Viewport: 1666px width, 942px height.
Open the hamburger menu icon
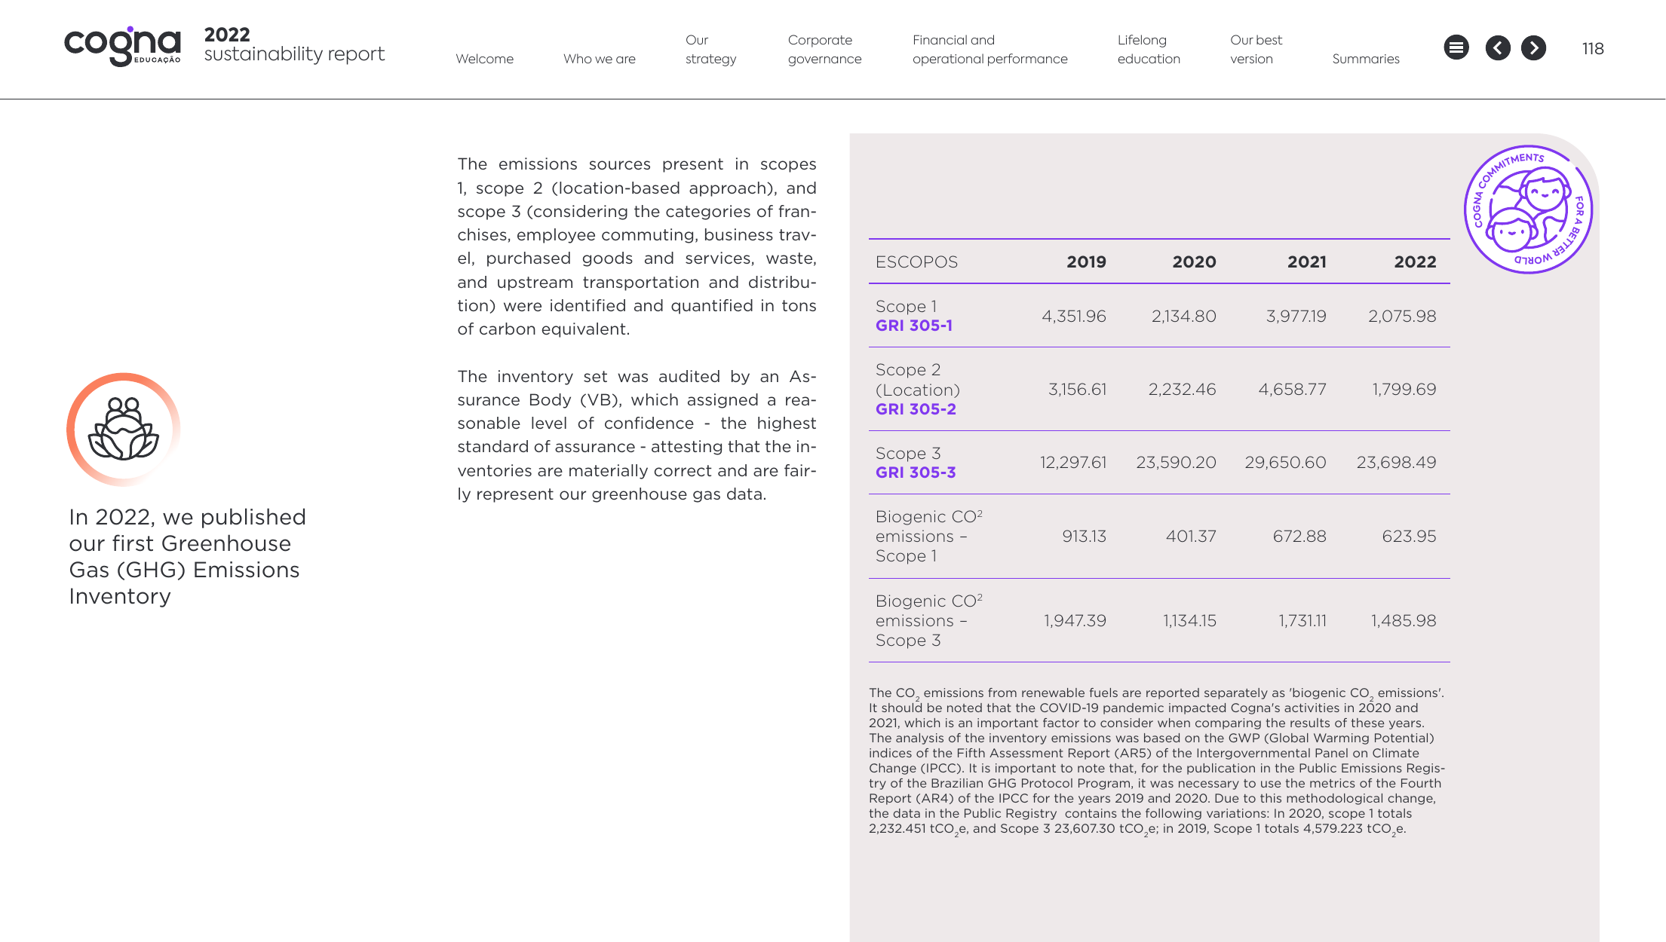tap(1456, 48)
